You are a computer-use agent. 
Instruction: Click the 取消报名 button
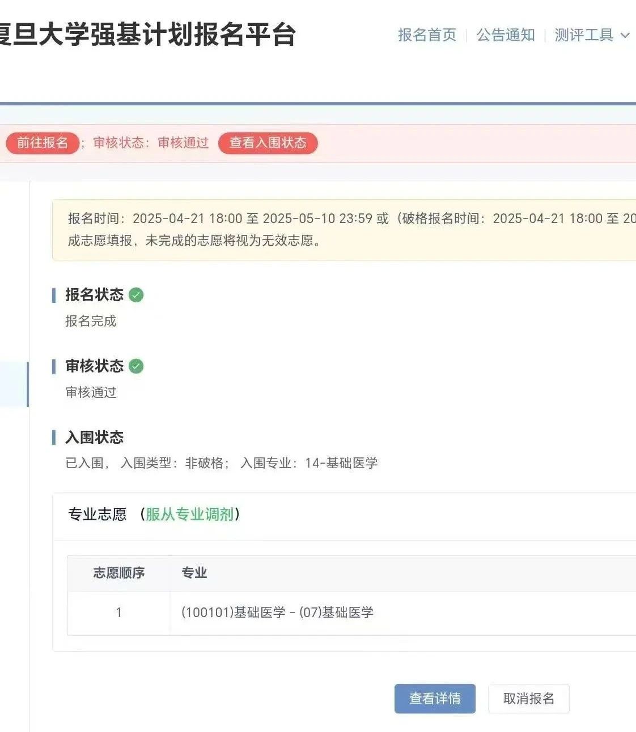coord(529,699)
